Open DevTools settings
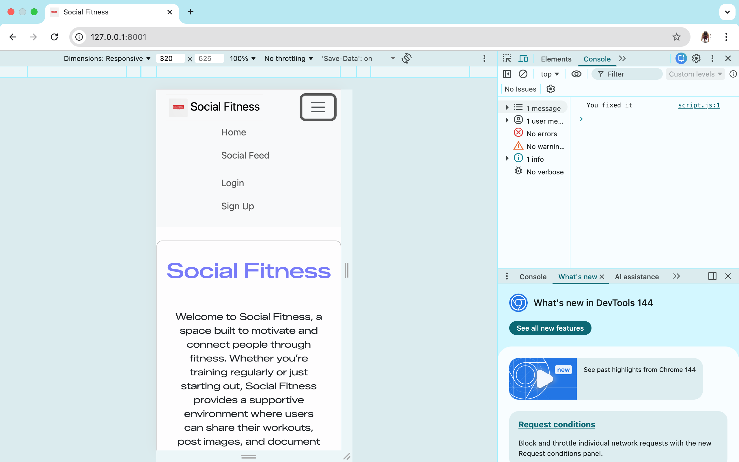Viewport: 739px width, 462px height. (x=697, y=58)
